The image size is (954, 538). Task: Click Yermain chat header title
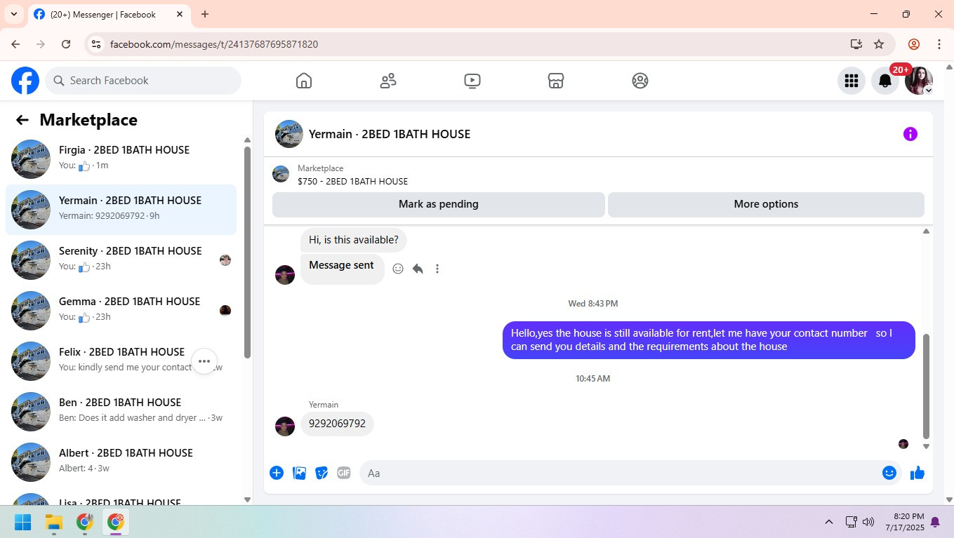(x=390, y=134)
